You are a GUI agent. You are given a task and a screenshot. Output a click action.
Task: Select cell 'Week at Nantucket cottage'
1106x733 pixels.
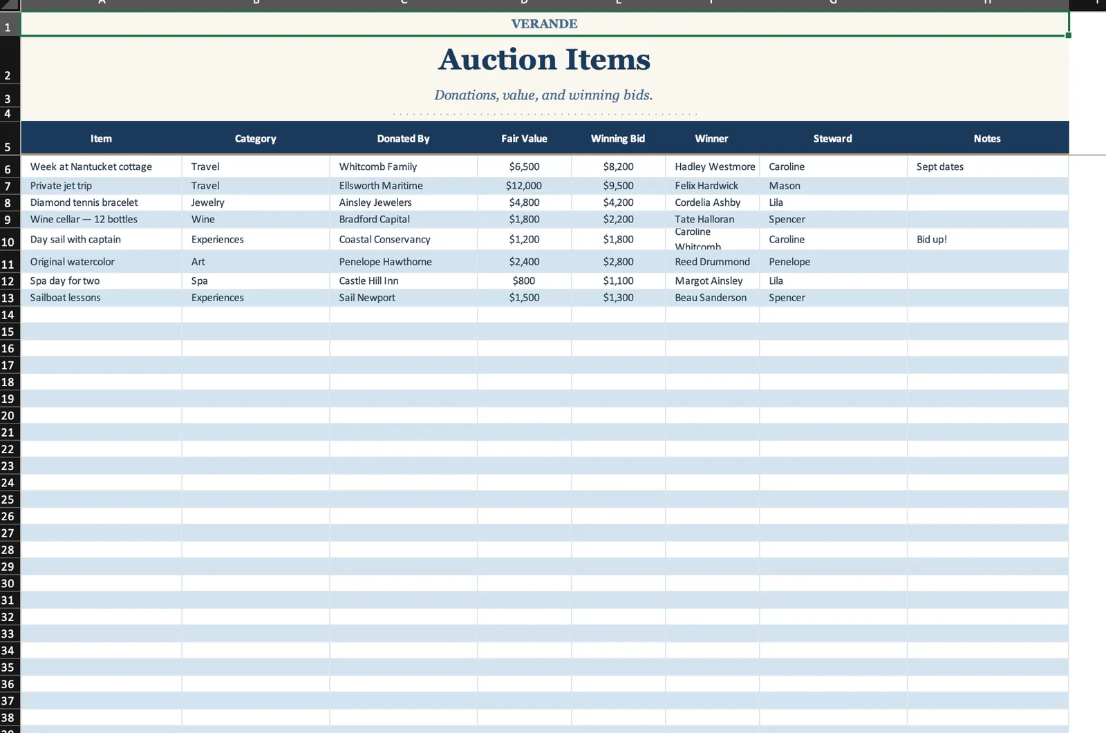click(x=102, y=166)
